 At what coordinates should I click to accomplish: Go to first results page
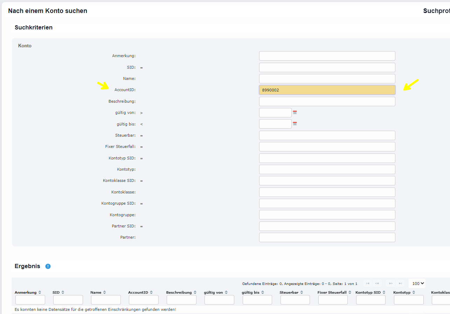[367, 283]
